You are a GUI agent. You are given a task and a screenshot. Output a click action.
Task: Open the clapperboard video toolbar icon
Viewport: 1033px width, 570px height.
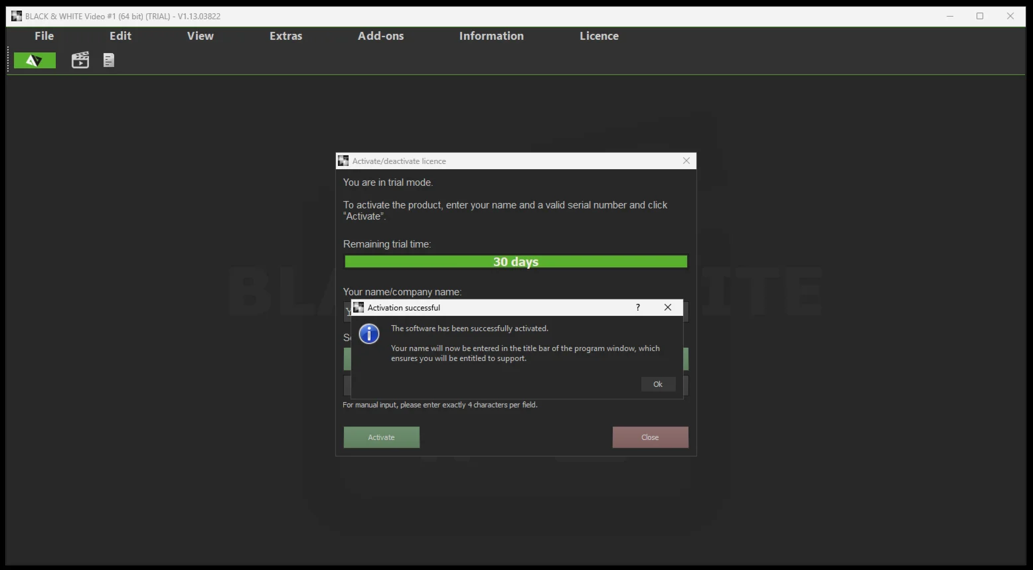tap(80, 60)
